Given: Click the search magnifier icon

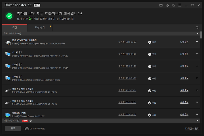Looking at the screenshot, I should 197,28.
